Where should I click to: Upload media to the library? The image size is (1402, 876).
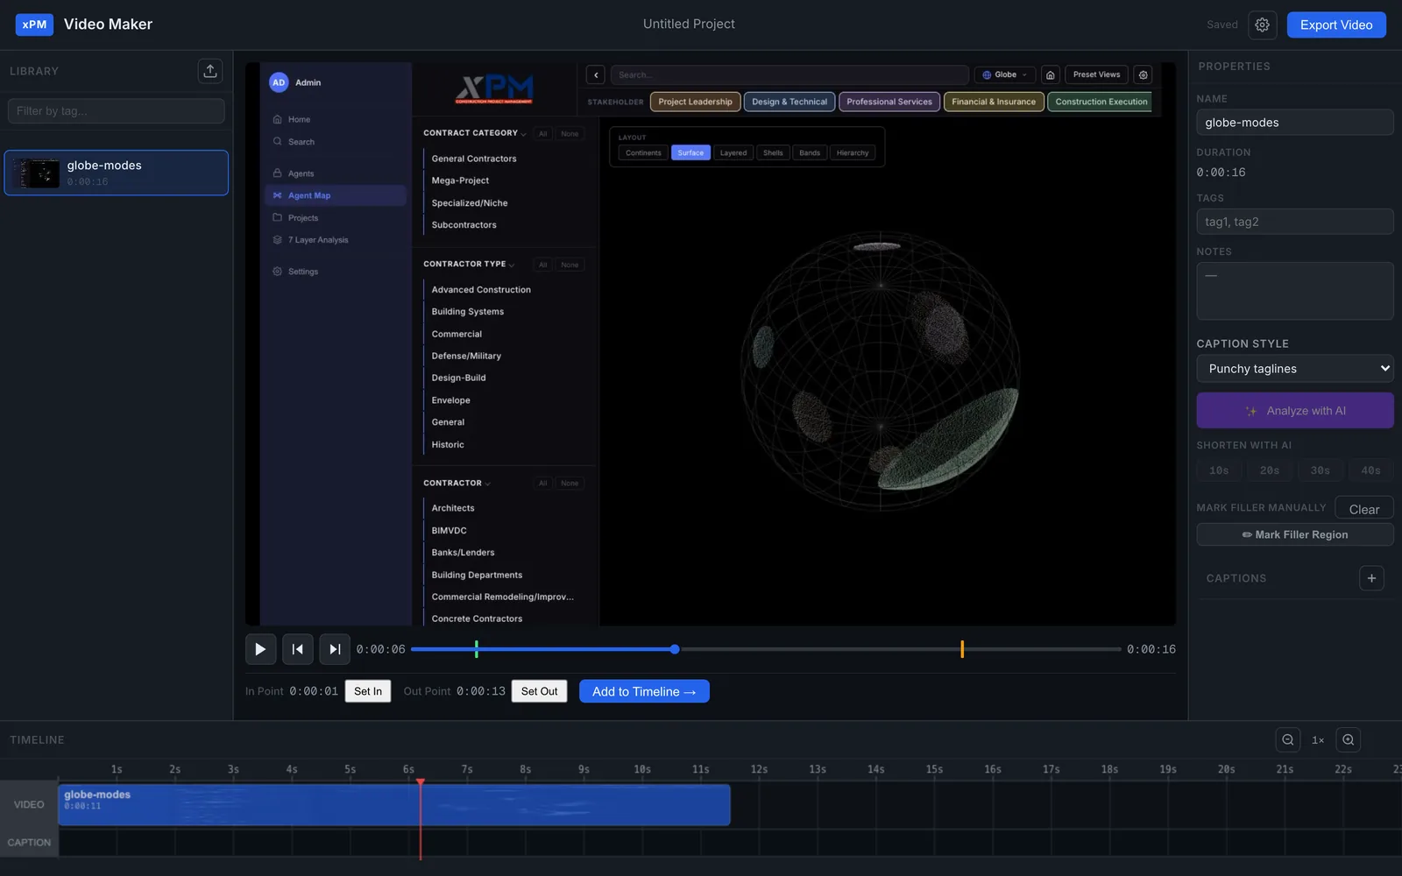(x=210, y=71)
